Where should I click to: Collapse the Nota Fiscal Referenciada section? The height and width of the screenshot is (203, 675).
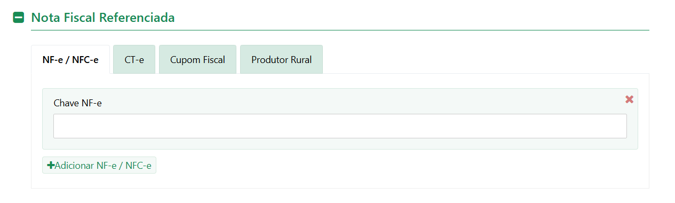18,18
